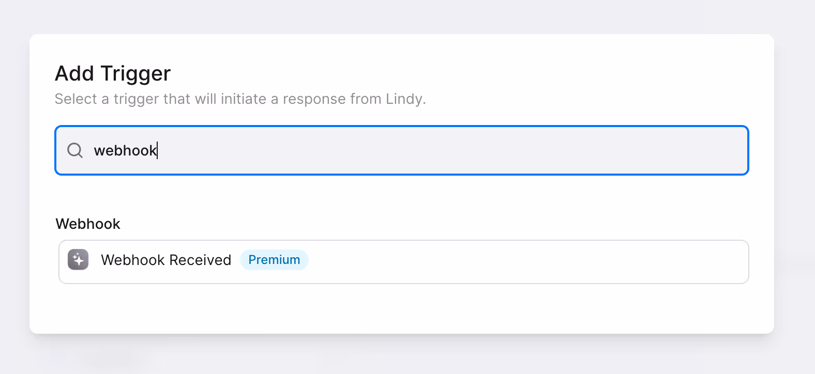This screenshot has height=374, width=815.
Task: Focus the trigger search input field
Action: coord(402,150)
